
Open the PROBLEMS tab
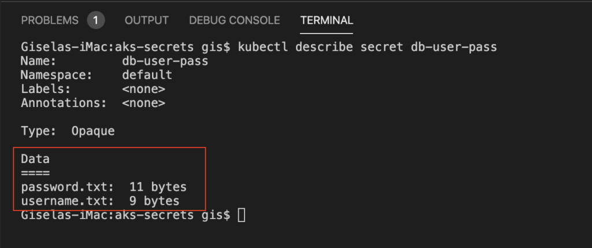click(x=50, y=20)
